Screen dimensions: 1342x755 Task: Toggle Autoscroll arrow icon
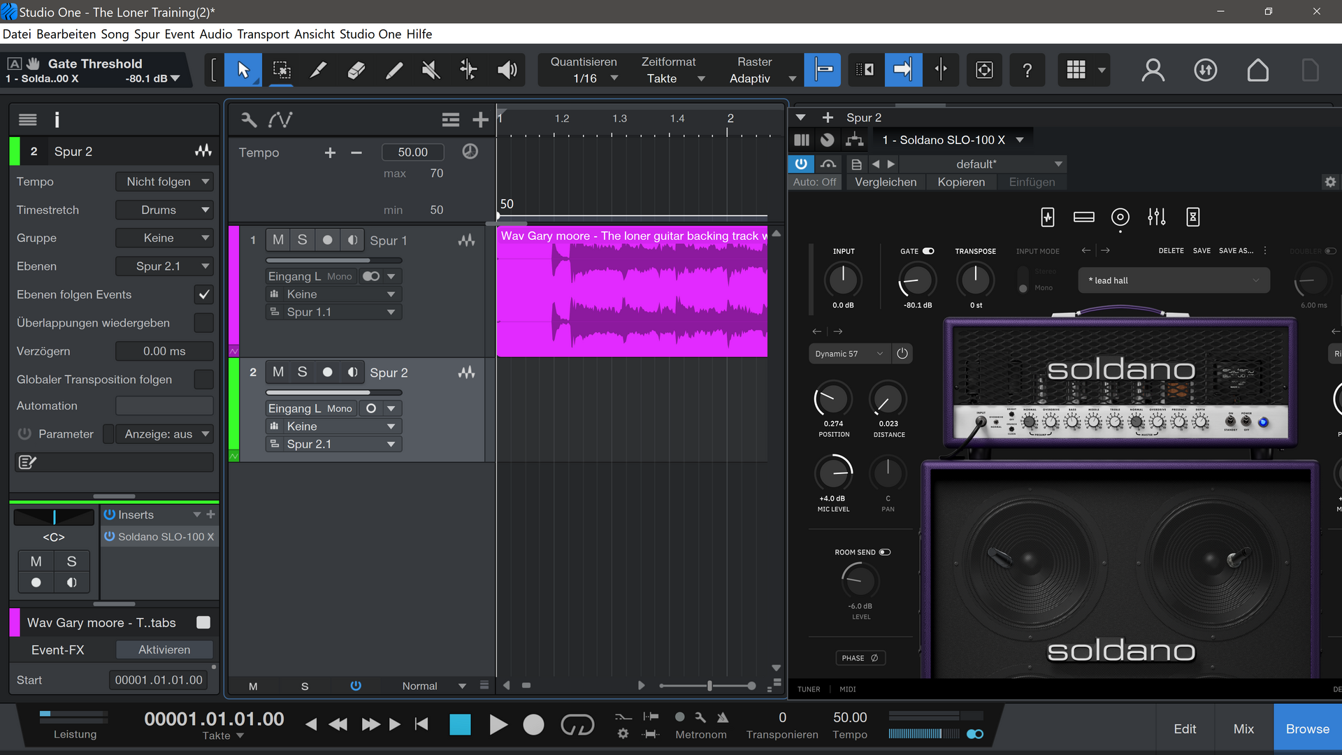[x=903, y=70]
